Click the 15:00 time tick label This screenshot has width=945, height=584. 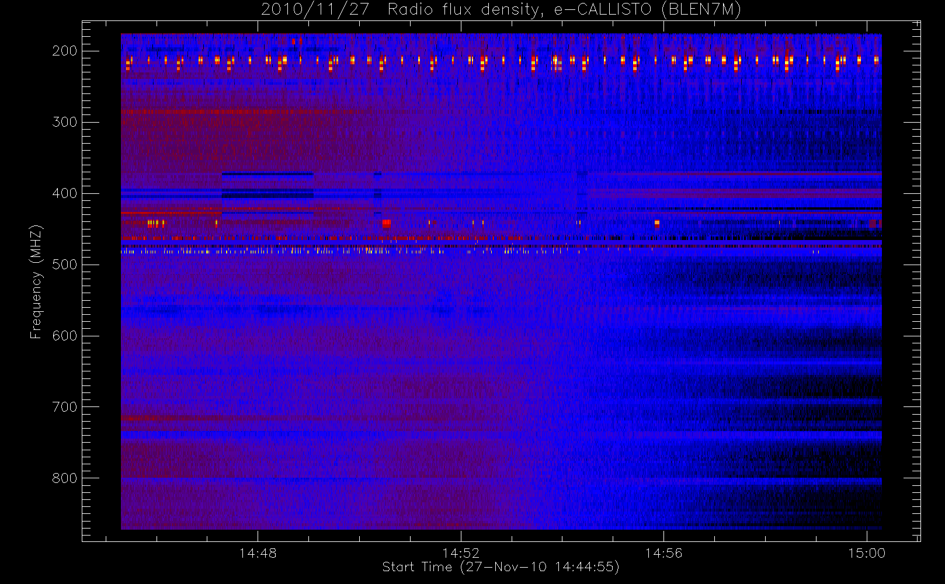pyautogui.click(x=867, y=553)
